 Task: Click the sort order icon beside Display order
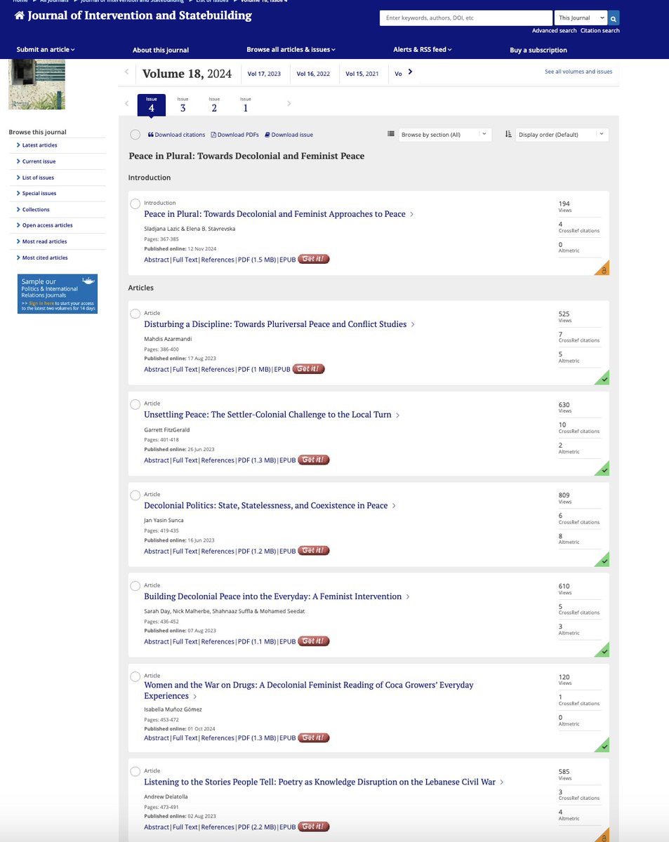coord(508,134)
